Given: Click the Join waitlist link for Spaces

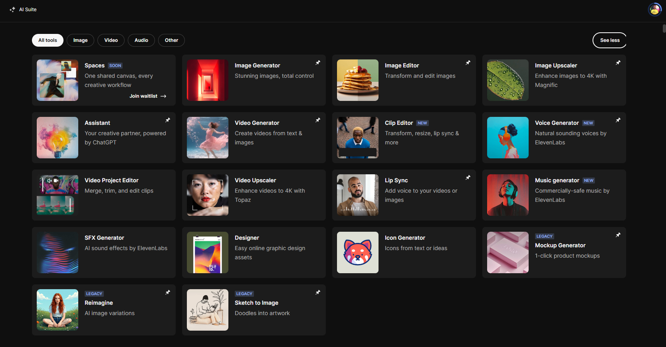Looking at the screenshot, I should coord(147,96).
